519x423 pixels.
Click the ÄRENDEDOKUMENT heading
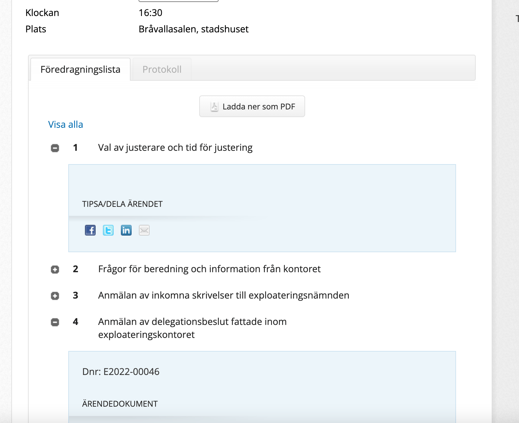(120, 404)
